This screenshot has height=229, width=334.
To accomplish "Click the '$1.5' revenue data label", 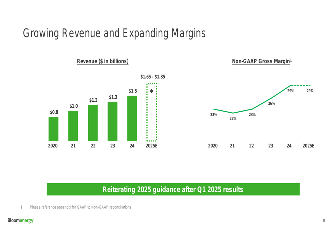I will pos(133,91).
